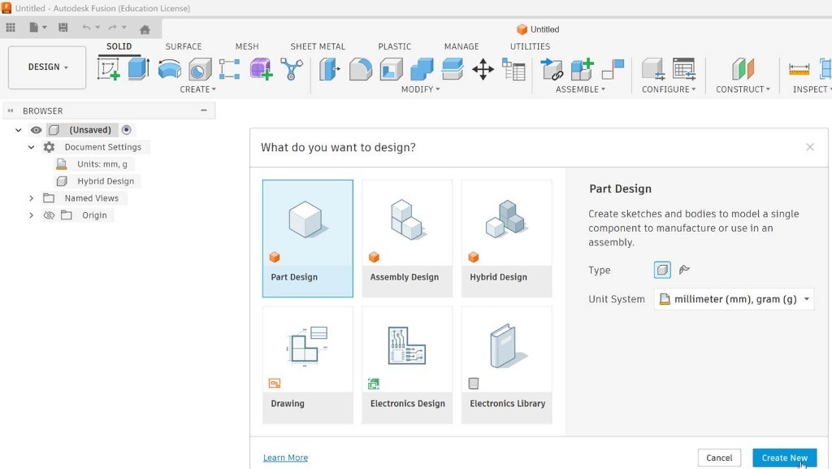The width and height of the screenshot is (832, 469).
Task: Switch to the SURFACE tab
Action: tap(184, 46)
